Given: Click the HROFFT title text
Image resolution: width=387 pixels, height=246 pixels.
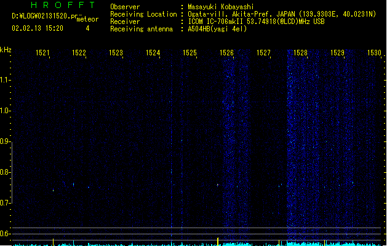Looking at the screenshot, I should 63,5.
